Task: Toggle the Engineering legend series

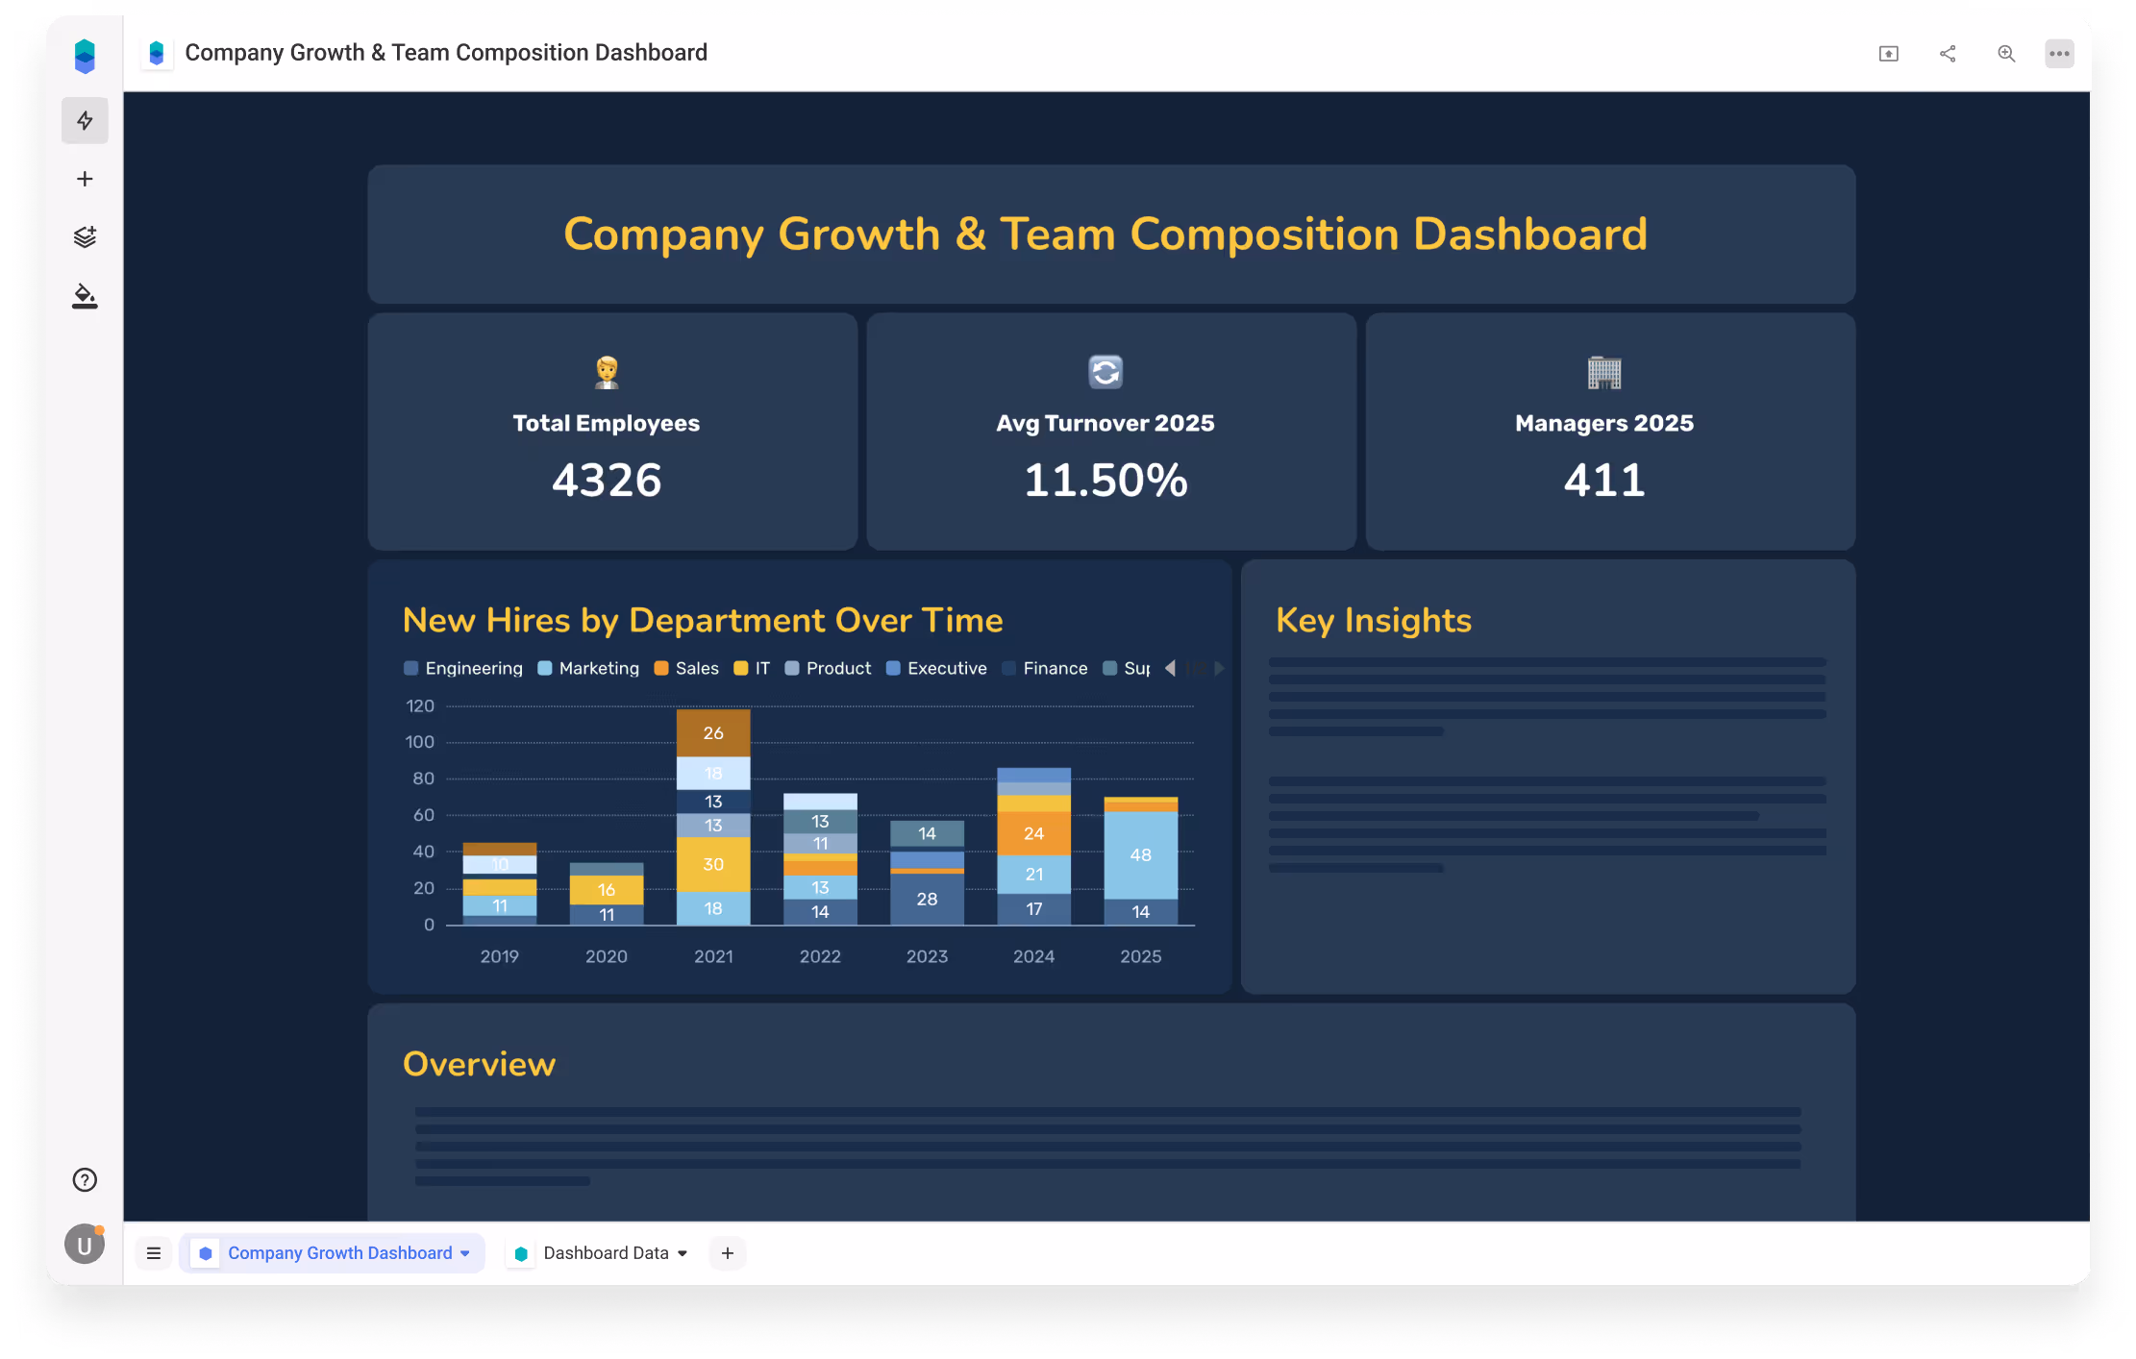Action: [x=473, y=668]
